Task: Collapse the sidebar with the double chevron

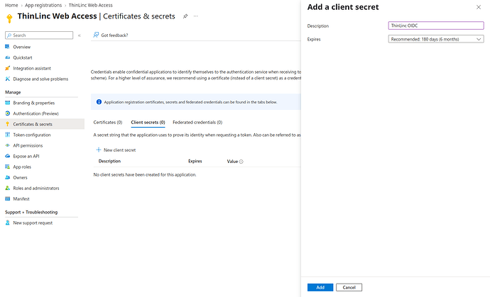Action: (x=80, y=35)
